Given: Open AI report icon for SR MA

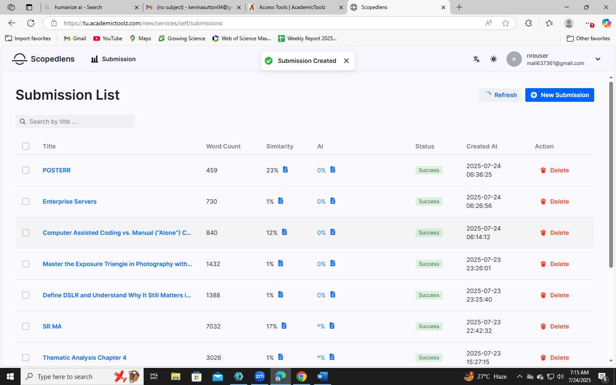Looking at the screenshot, I should pyautogui.click(x=332, y=326).
